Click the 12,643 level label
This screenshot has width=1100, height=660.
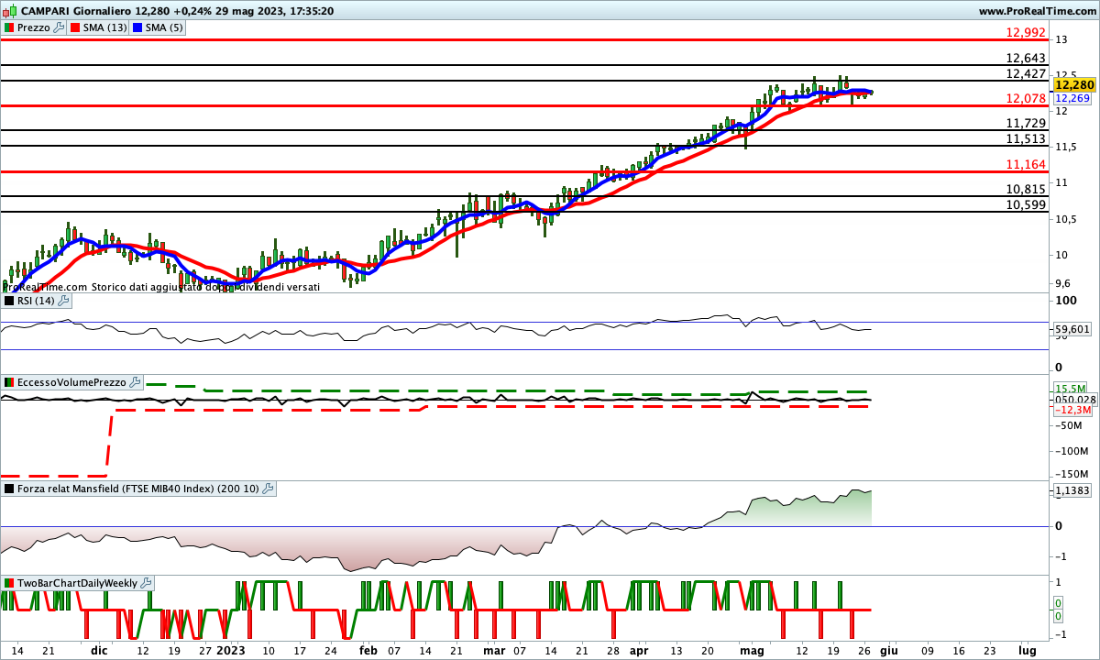(x=1026, y=58)
